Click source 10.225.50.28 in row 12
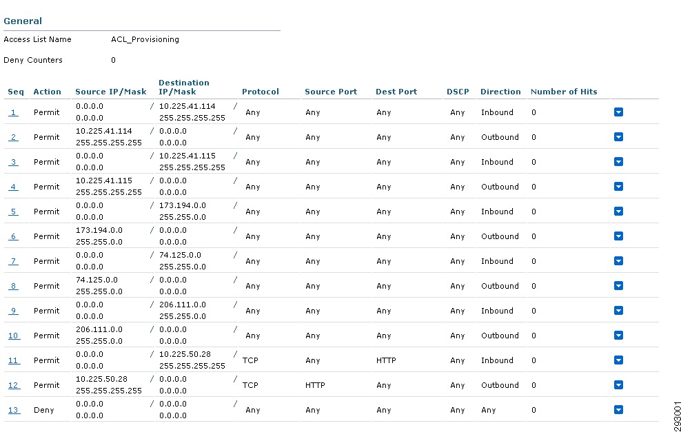This screenshot has width=681, height=432. [x=101, y=378]
